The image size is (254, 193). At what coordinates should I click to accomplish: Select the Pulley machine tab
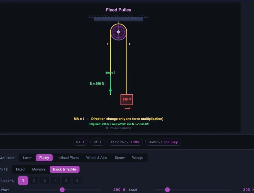tap(44, 158)
